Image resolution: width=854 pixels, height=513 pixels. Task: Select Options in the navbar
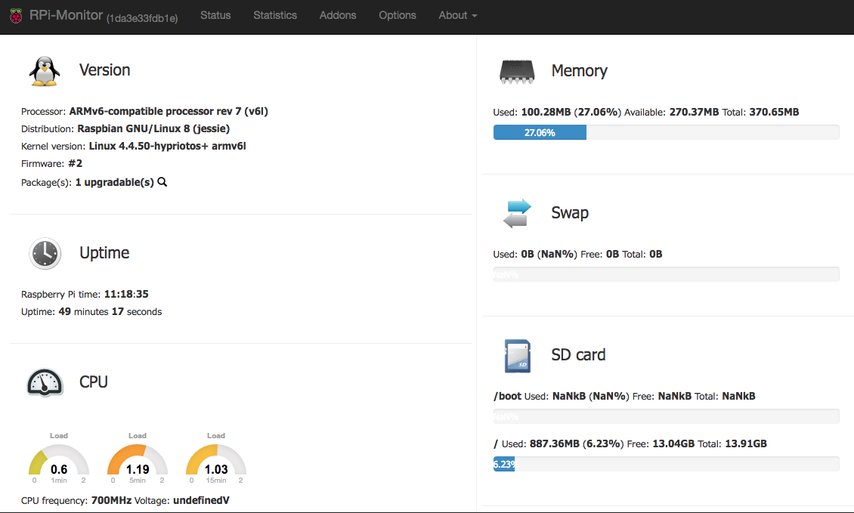(x=398, y=15)
